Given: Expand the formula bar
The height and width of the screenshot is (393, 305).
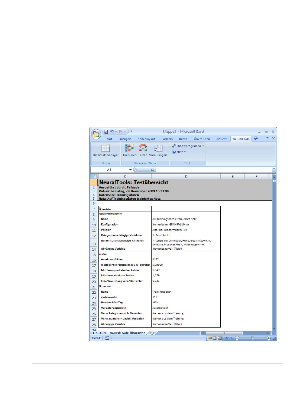Looking at the screenshot, I should pyautogui.click(x=274, y=170).
